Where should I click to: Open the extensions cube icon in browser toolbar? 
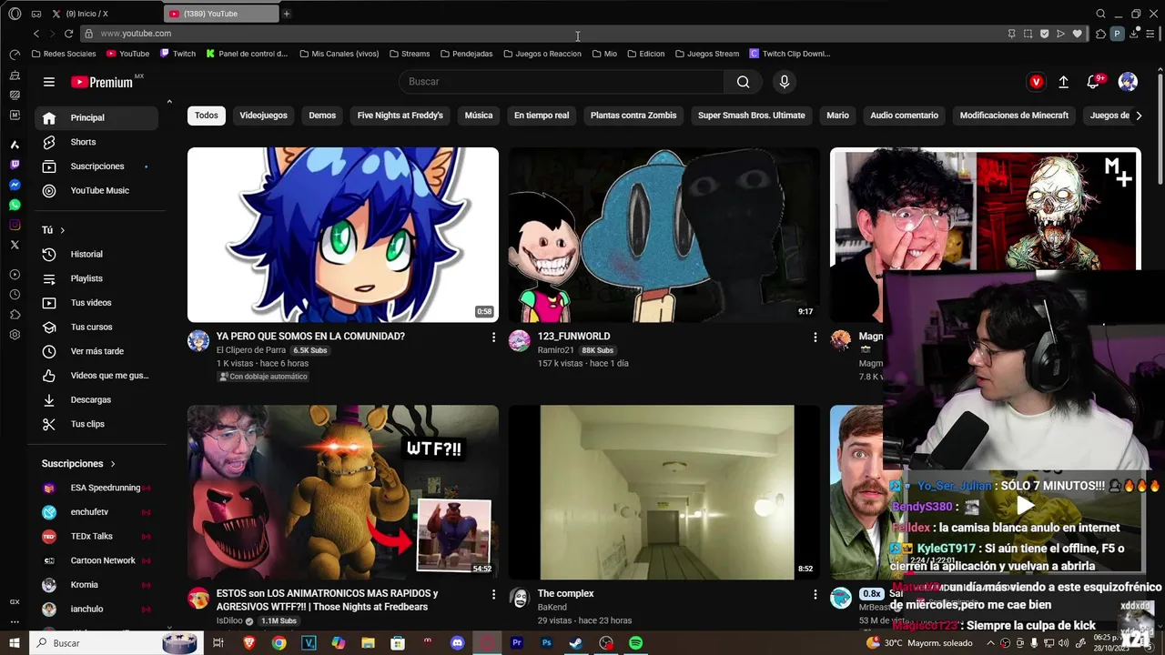1101,34
